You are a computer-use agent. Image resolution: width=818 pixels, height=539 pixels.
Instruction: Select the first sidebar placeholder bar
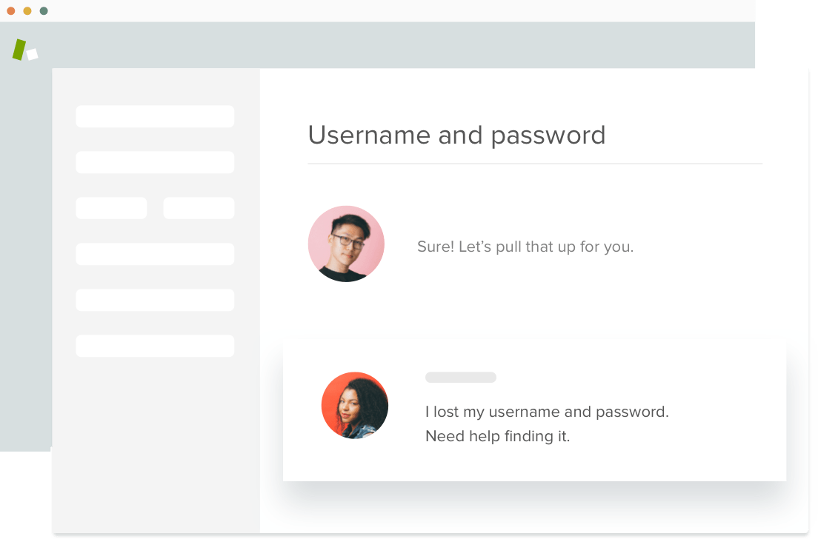(155, 116)
